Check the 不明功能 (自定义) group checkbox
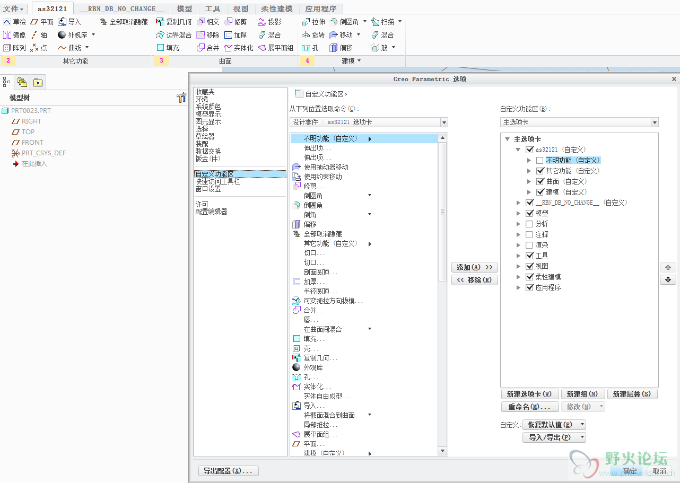Viewport: 680px width, 483px height. 539,160
